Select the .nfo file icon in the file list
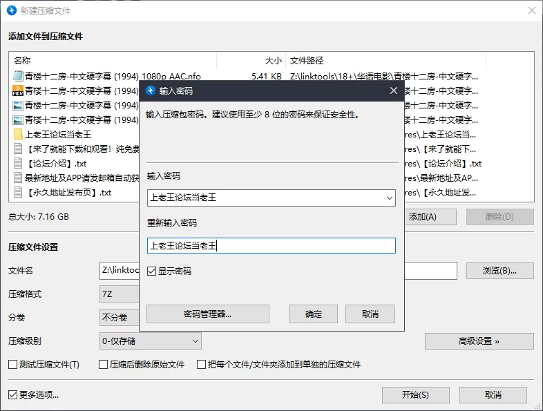 coord(18,76)
